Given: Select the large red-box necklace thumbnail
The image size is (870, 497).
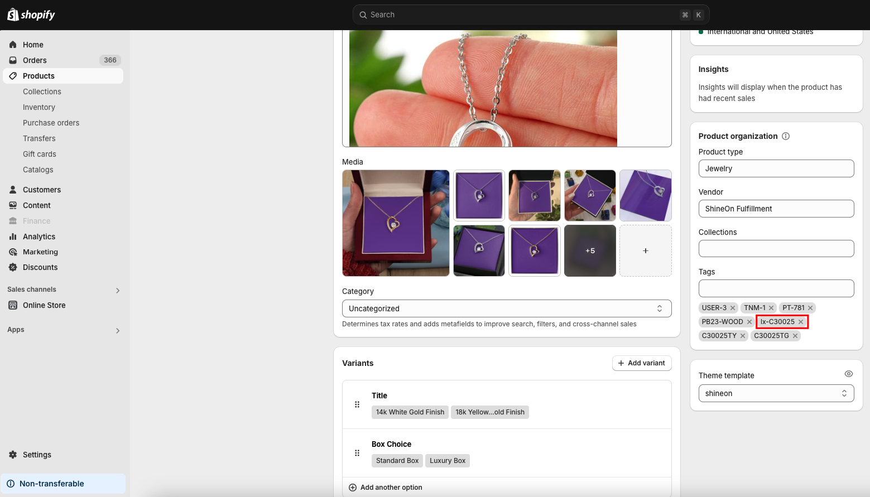Looking at the screenshot, I should point(396,223).
